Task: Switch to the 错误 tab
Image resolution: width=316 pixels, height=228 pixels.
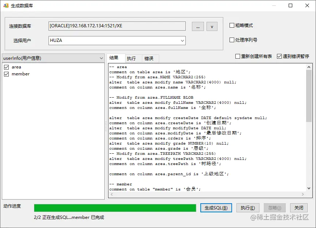Action: (150, 58)
